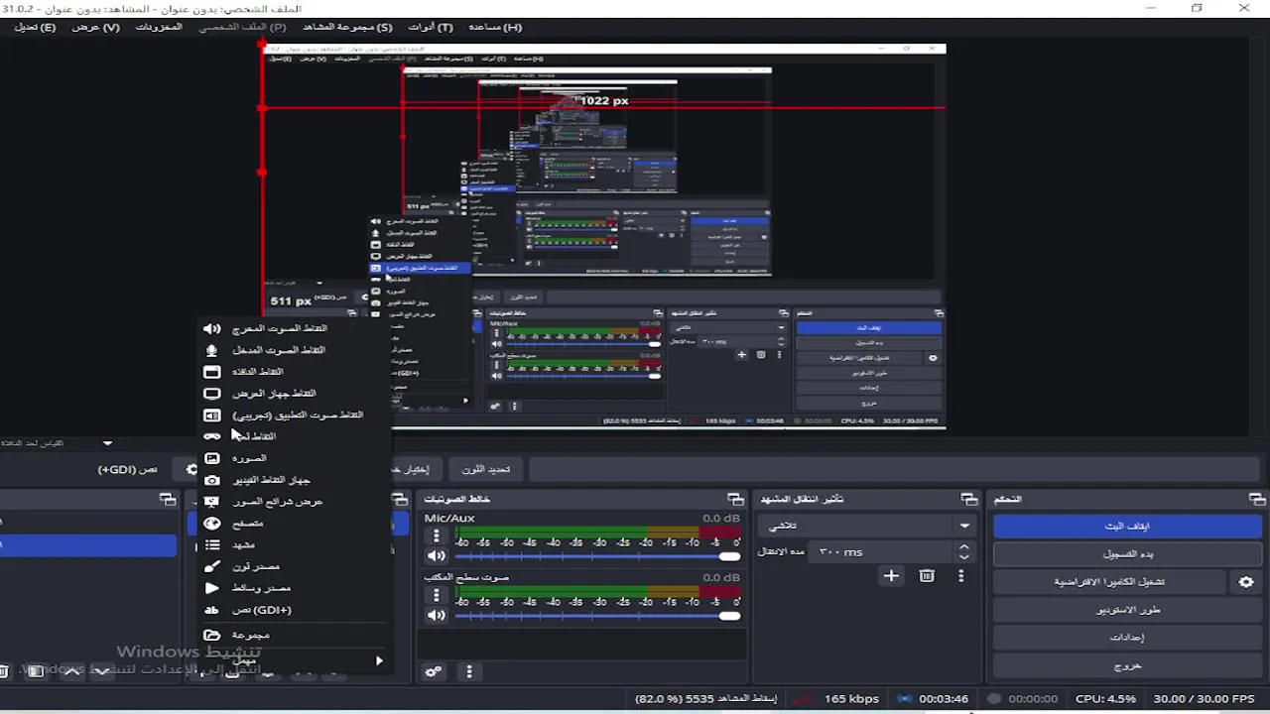Click Exit (خروج) button

pyautogui.click(x=1128, y=665)
